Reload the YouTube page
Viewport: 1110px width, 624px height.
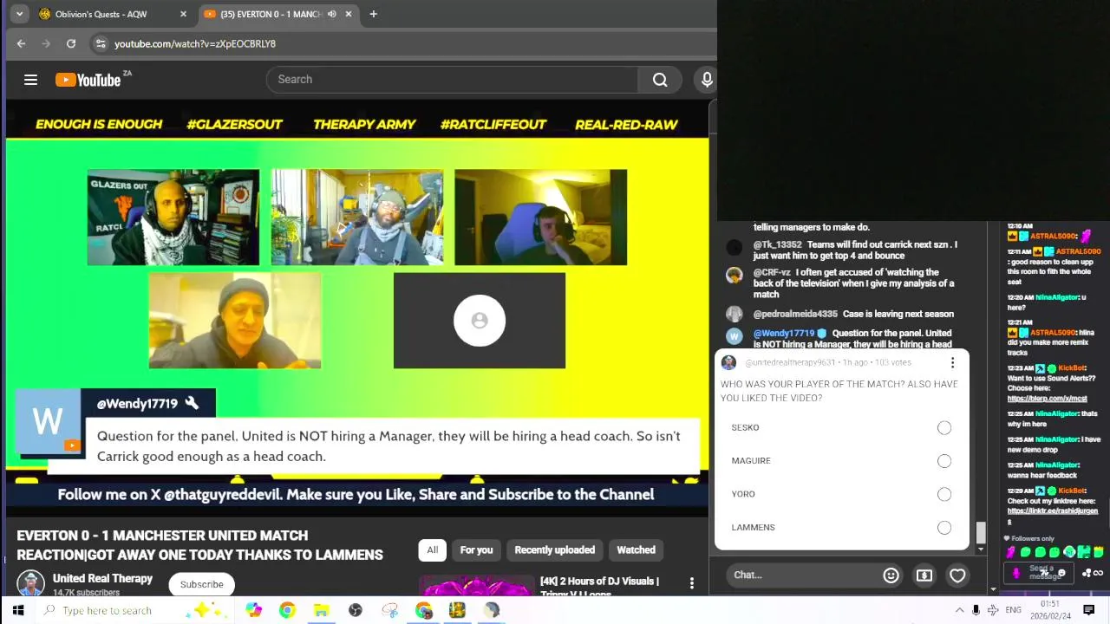71,43
